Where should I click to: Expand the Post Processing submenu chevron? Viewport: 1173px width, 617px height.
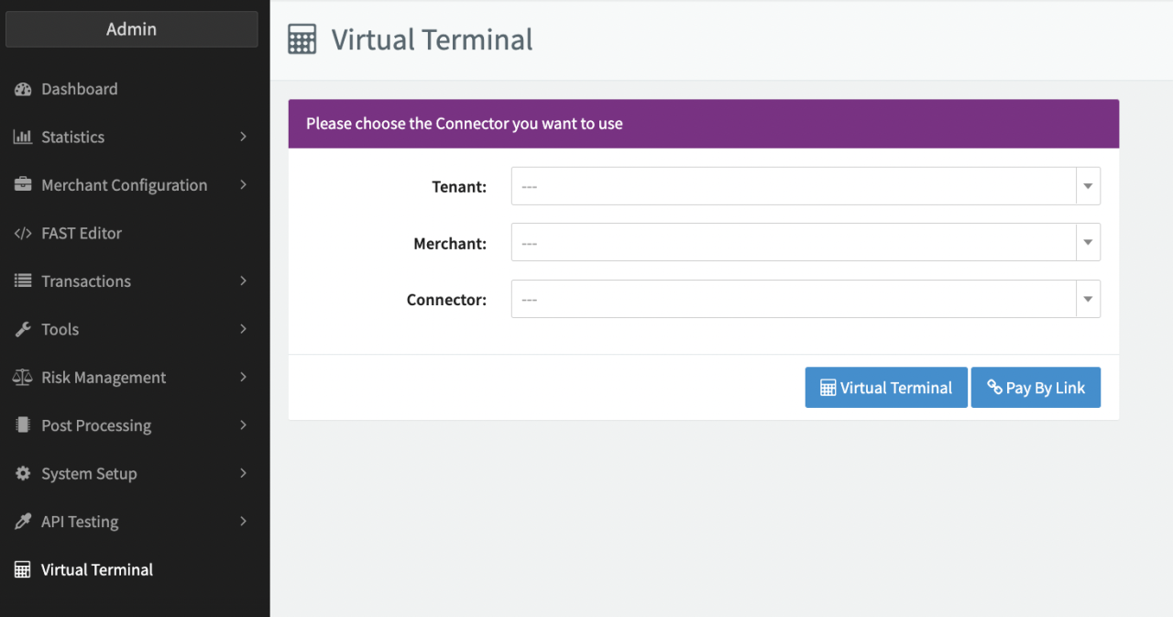pos(243,425)
